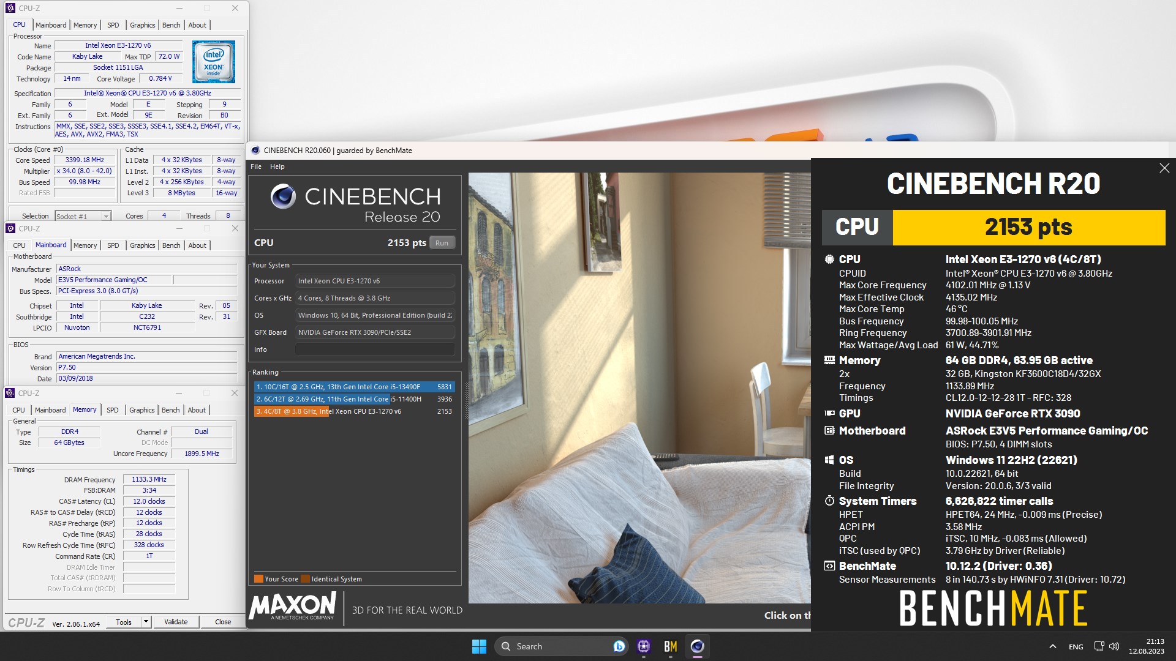This screenshot has width=1176, height=661.
Task: Open the Tools dropdown arrow
Action: tap(146, 622)
